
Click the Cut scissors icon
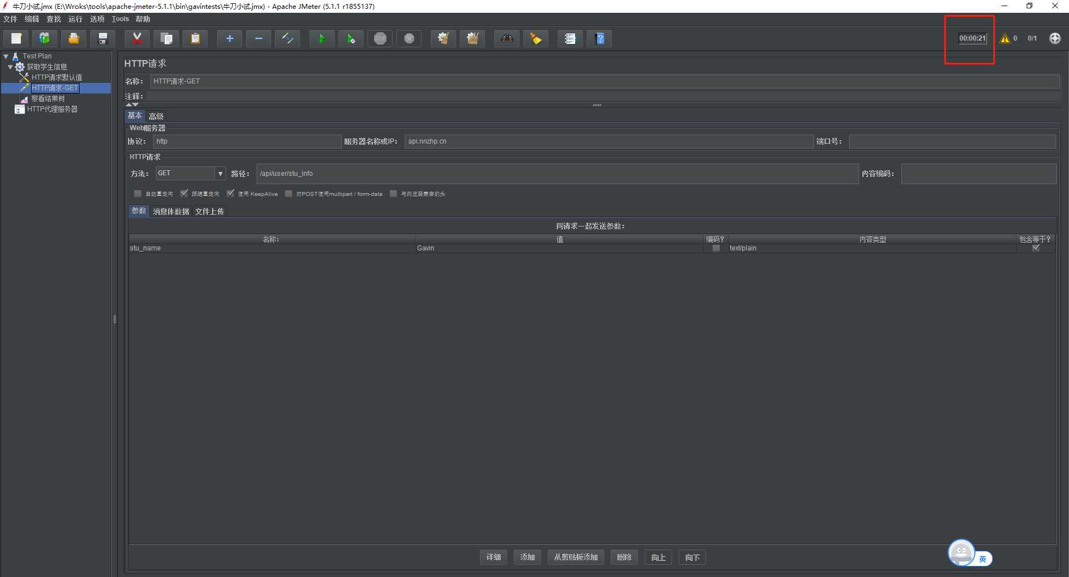point(137,38)
